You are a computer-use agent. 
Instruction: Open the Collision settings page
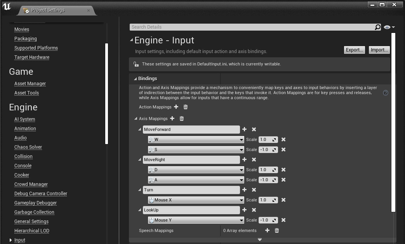pos(23,156)
